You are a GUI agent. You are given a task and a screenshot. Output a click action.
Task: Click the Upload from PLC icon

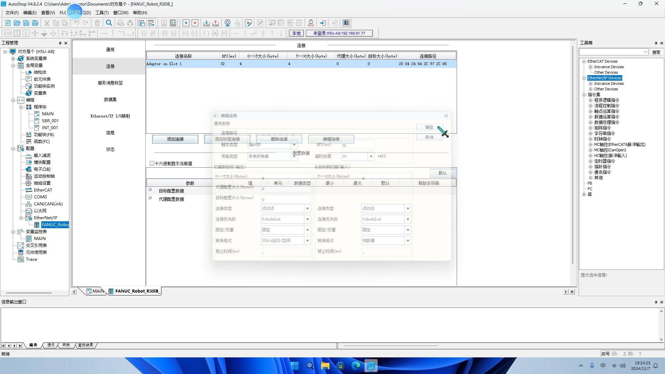[x=215, y=23]
